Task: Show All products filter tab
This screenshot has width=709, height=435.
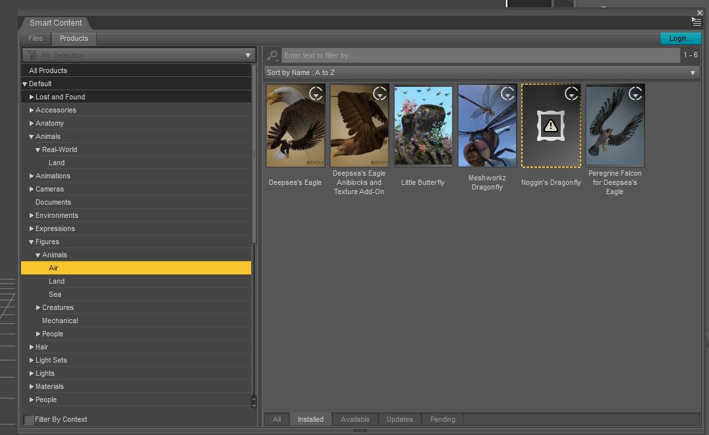Action: tap(277, 420)
